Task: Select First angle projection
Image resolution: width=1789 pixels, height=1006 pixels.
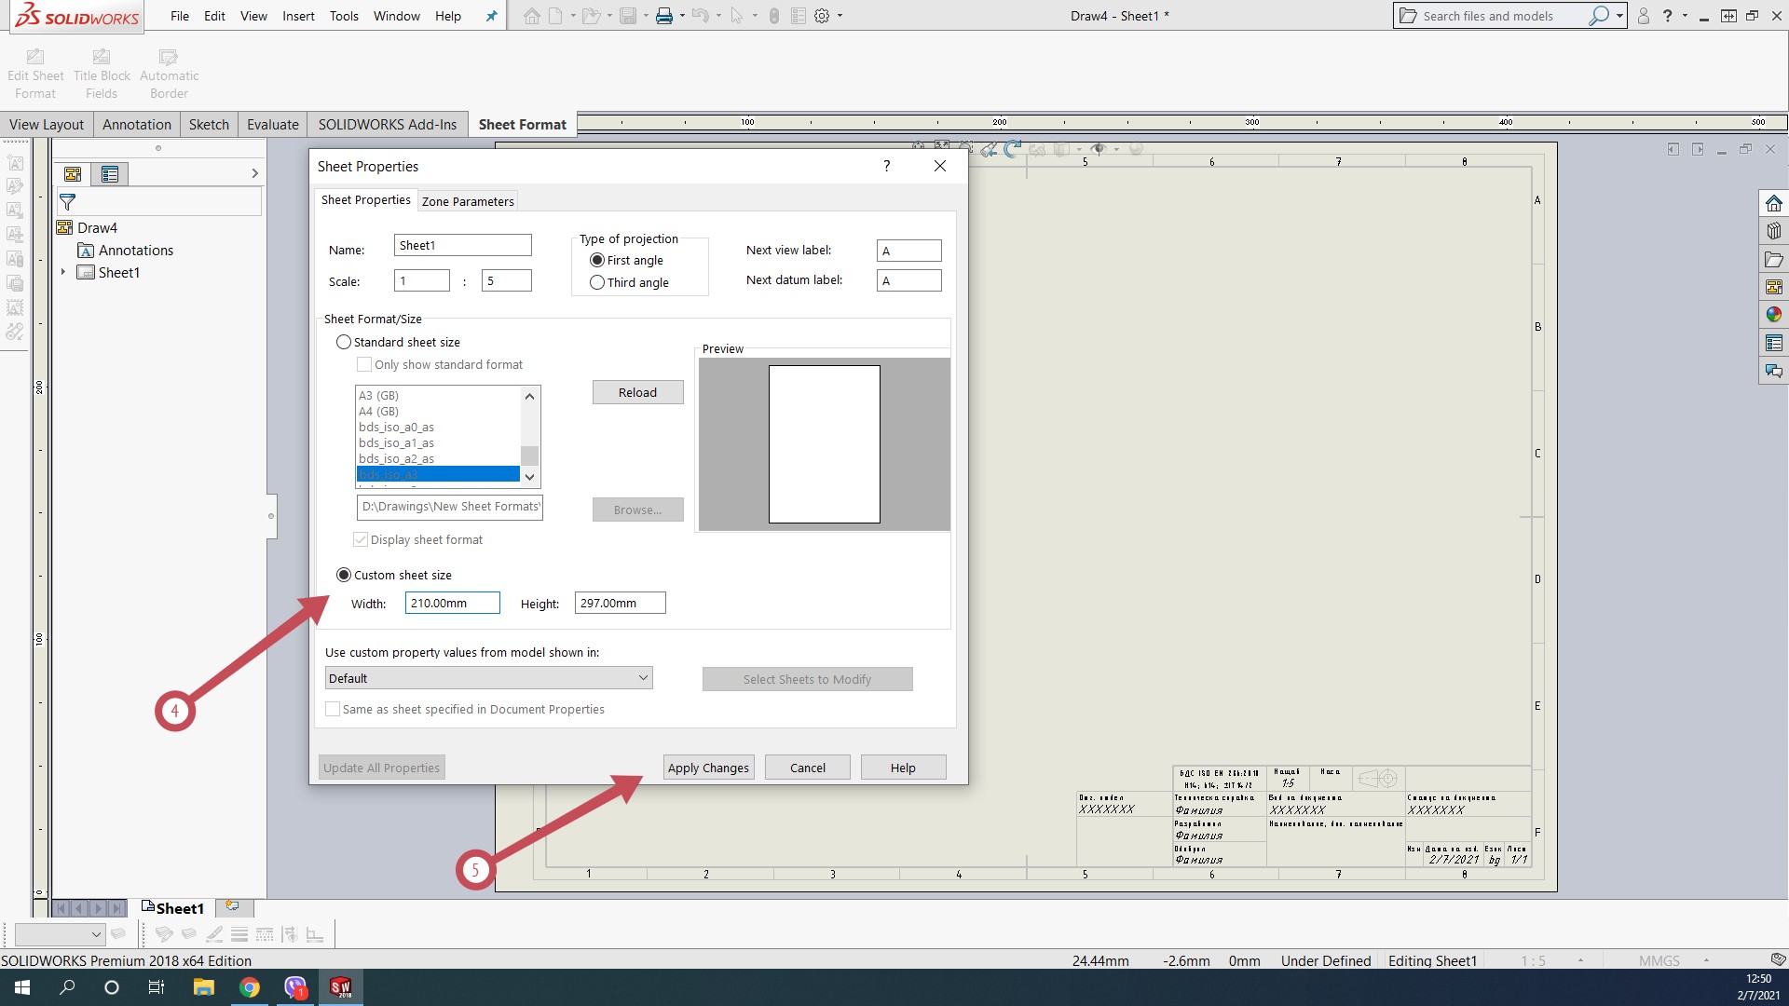Action: 597,260
